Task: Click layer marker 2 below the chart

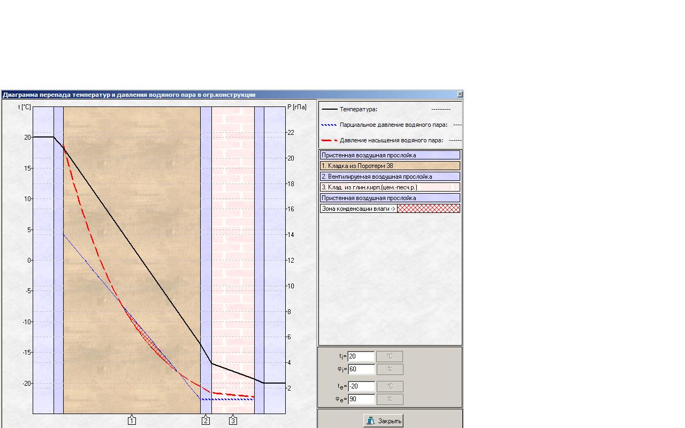Action: coord(205,421)
